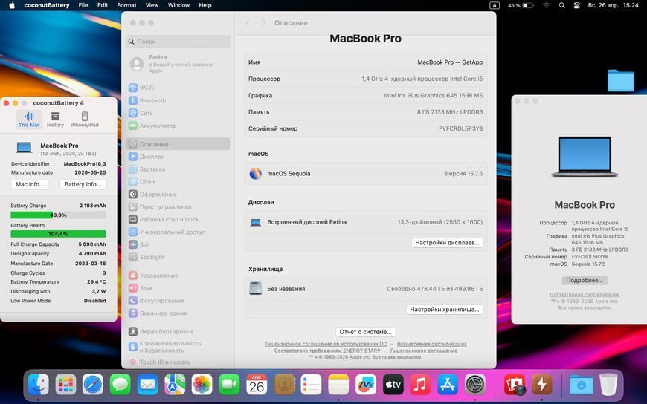Image resolution: width=647 pixels, height=404 pixels.
Task: Click the macOS Sequoia logo icon
Action: tap(255, 173)
